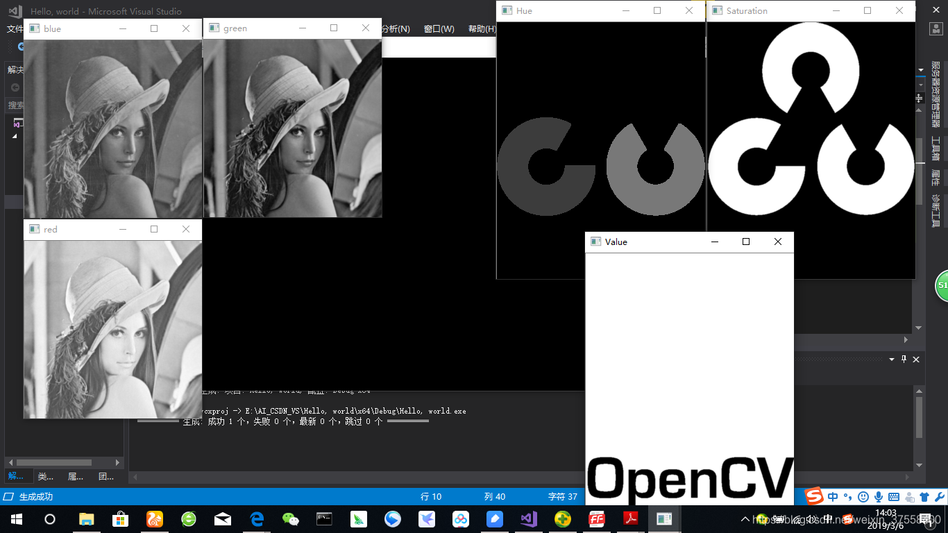Click the Value window's title bar icon
Screen dimensions: 948x533
pyautogui.click(x=595, y=242)
